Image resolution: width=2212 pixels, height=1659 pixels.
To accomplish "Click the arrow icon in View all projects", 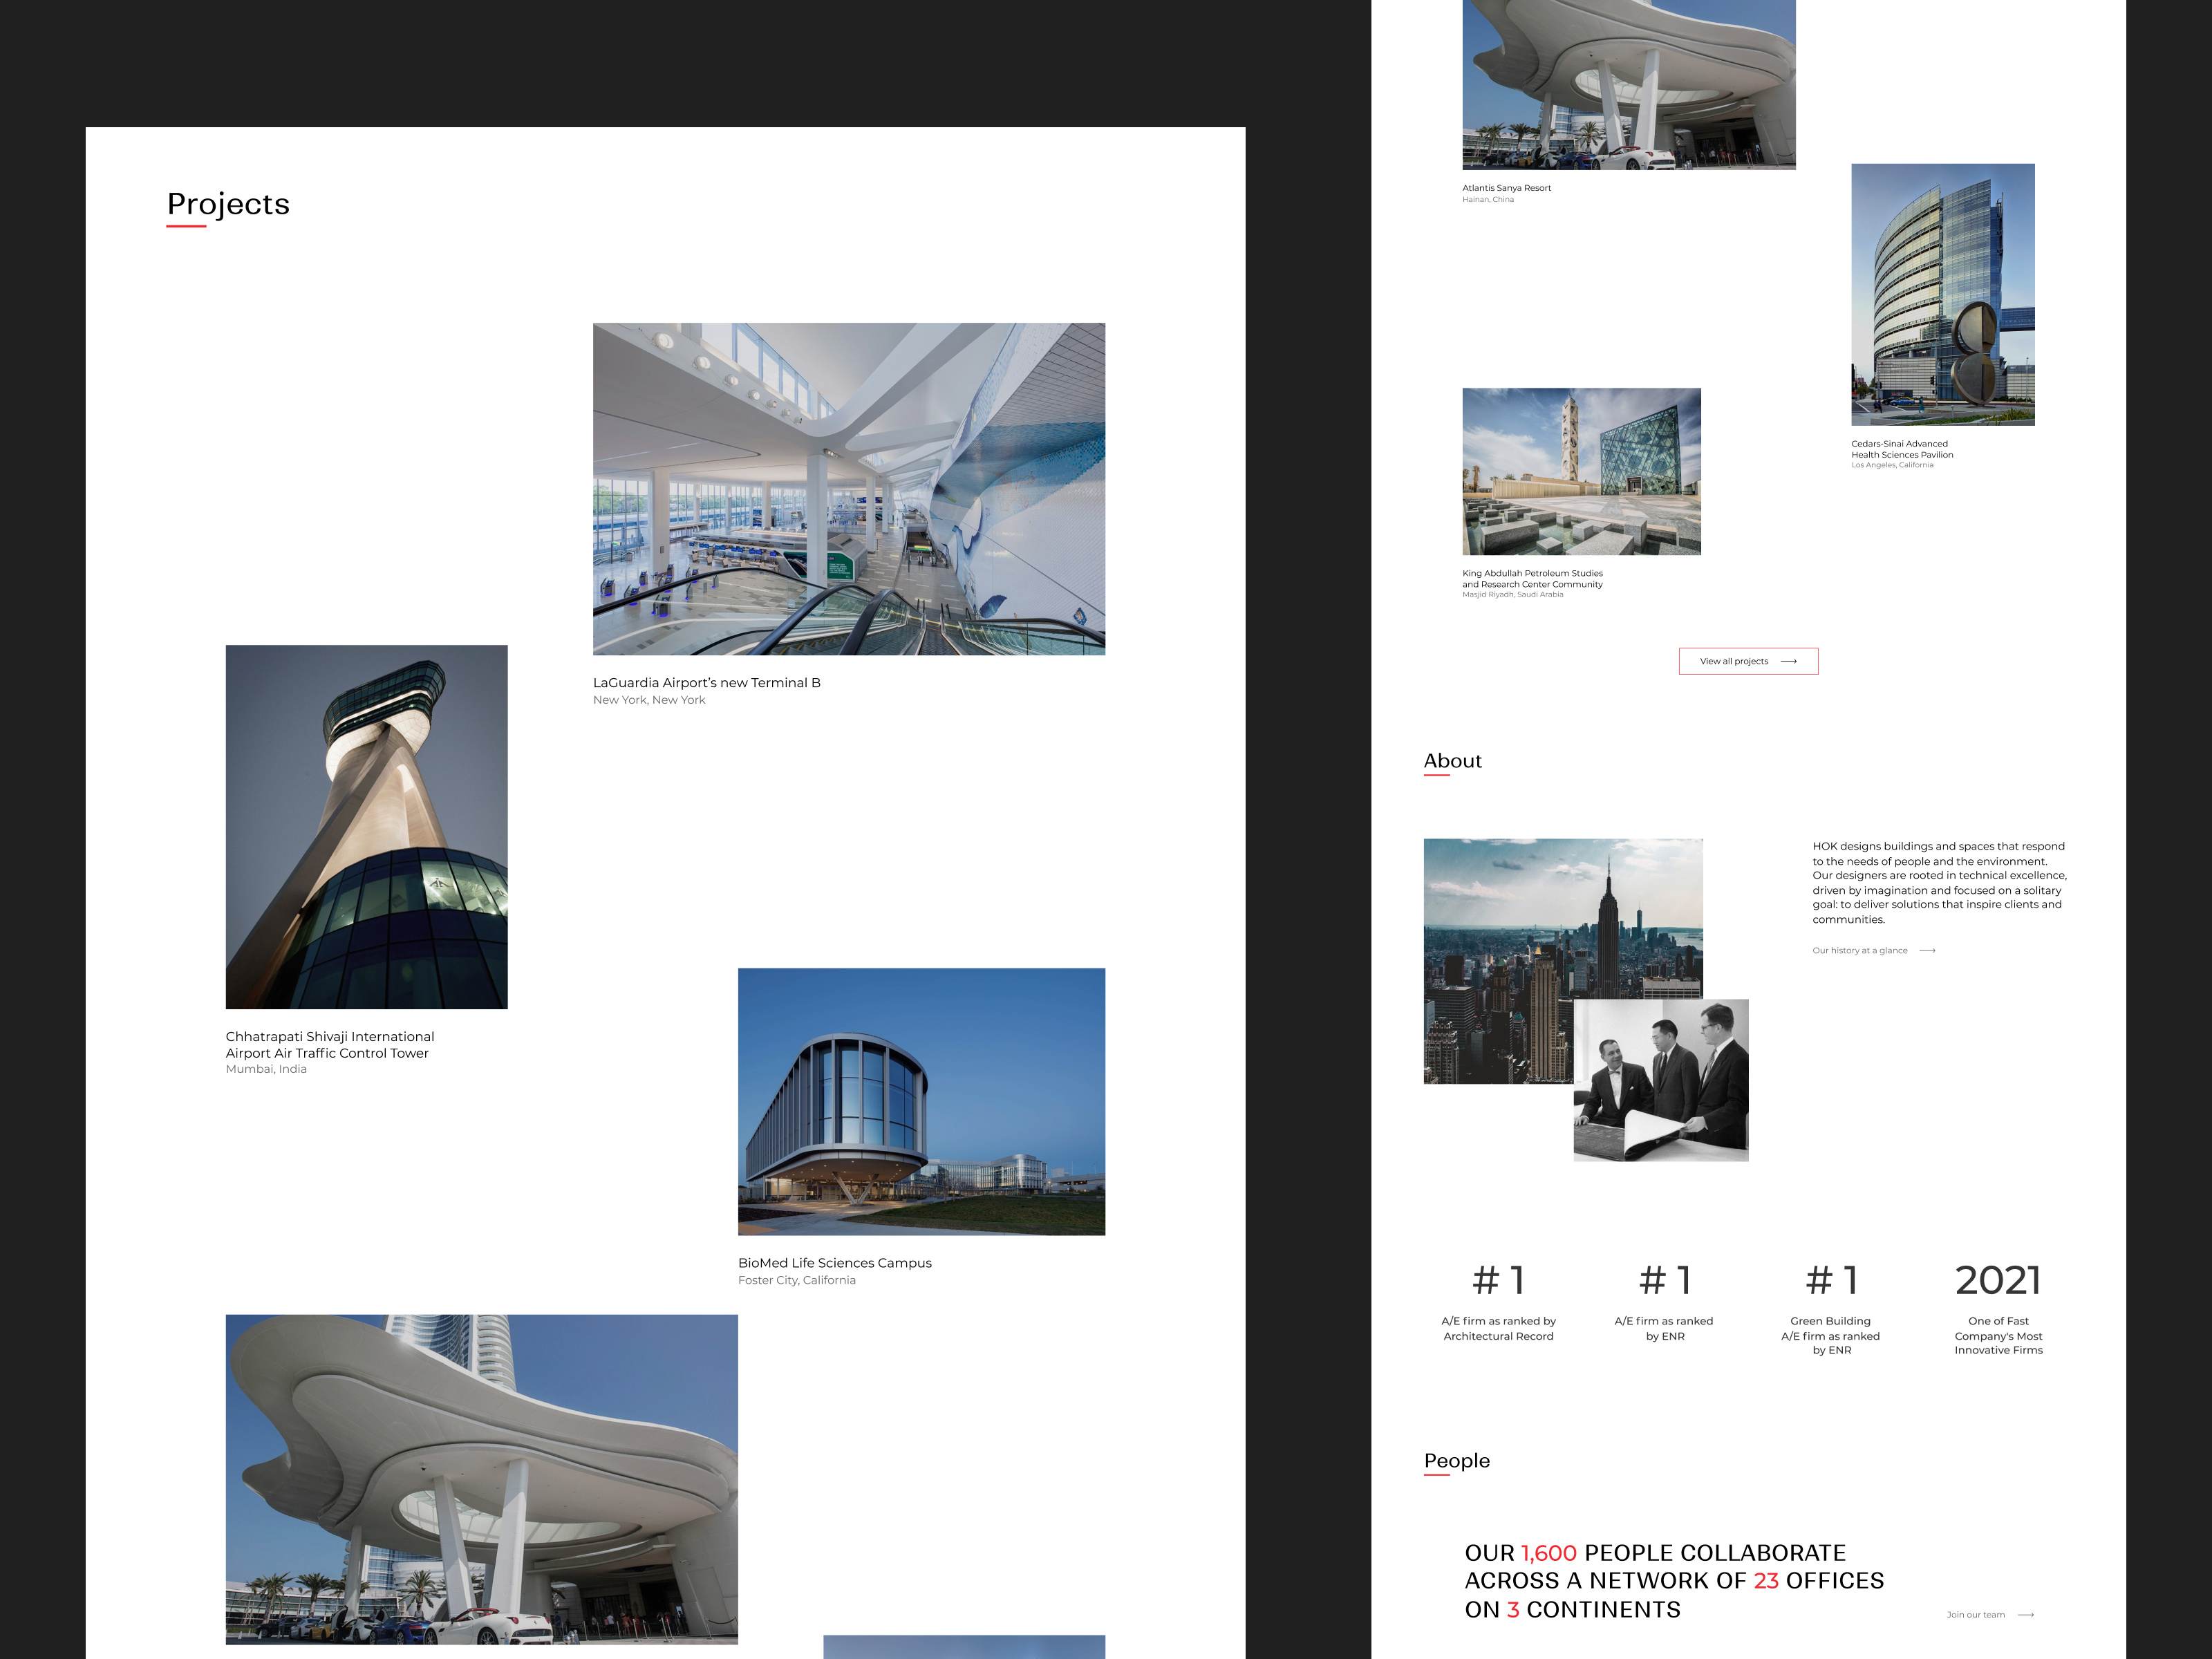I will pyautogui.click(x=1789, y=661).
